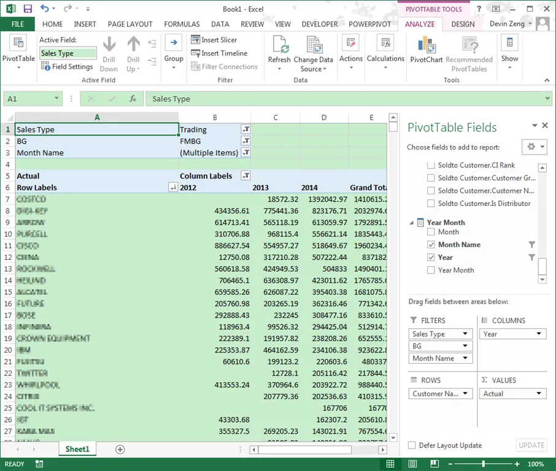The width and height of the screenshot is (556, 471).
Task: Click the BG filter icon in B2
Action: (x=245, y=141)
